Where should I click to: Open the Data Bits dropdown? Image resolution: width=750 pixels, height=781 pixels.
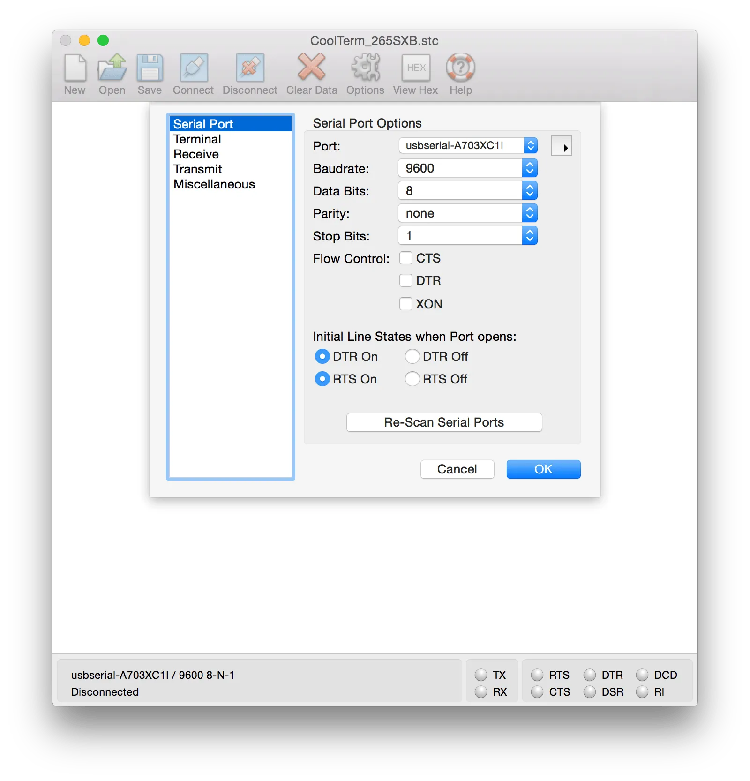tap(468, 190)
